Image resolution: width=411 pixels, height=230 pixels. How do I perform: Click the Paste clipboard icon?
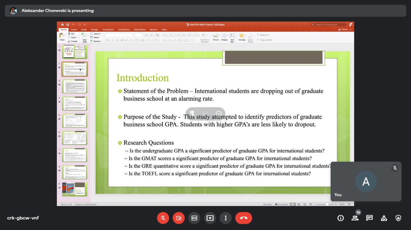(62, 36)
